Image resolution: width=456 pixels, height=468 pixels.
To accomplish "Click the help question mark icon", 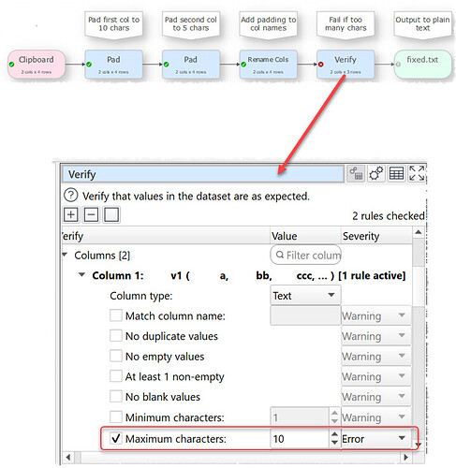I will (x=71, y=196).
